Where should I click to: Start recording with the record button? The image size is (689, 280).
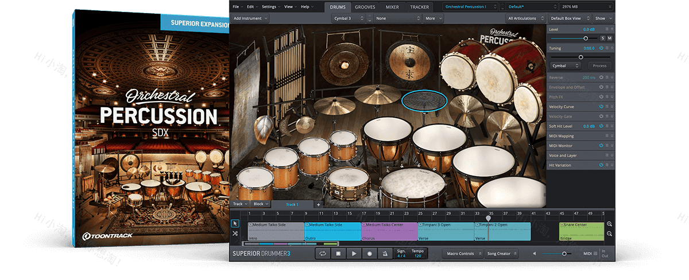click(369, 254)
